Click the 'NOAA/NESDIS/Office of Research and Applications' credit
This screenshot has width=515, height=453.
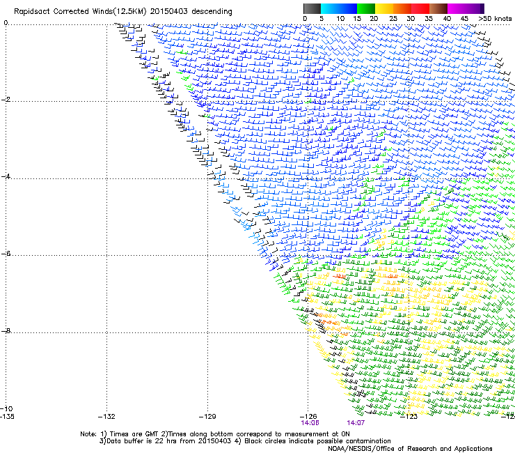pyautogui.click(x=410, y=449)
